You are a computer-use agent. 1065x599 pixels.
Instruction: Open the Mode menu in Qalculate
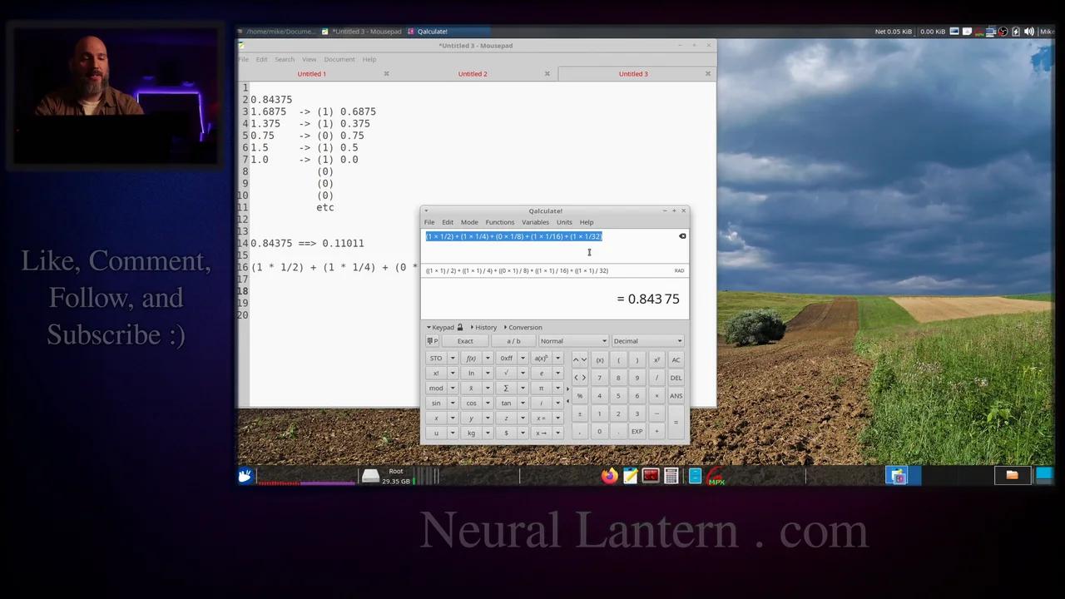click(469, 222)
